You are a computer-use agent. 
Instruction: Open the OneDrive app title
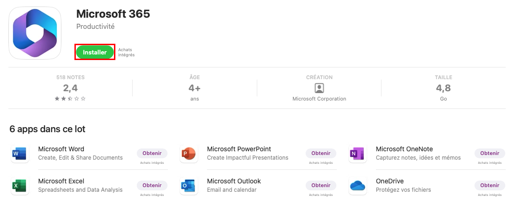coord(390,181)
